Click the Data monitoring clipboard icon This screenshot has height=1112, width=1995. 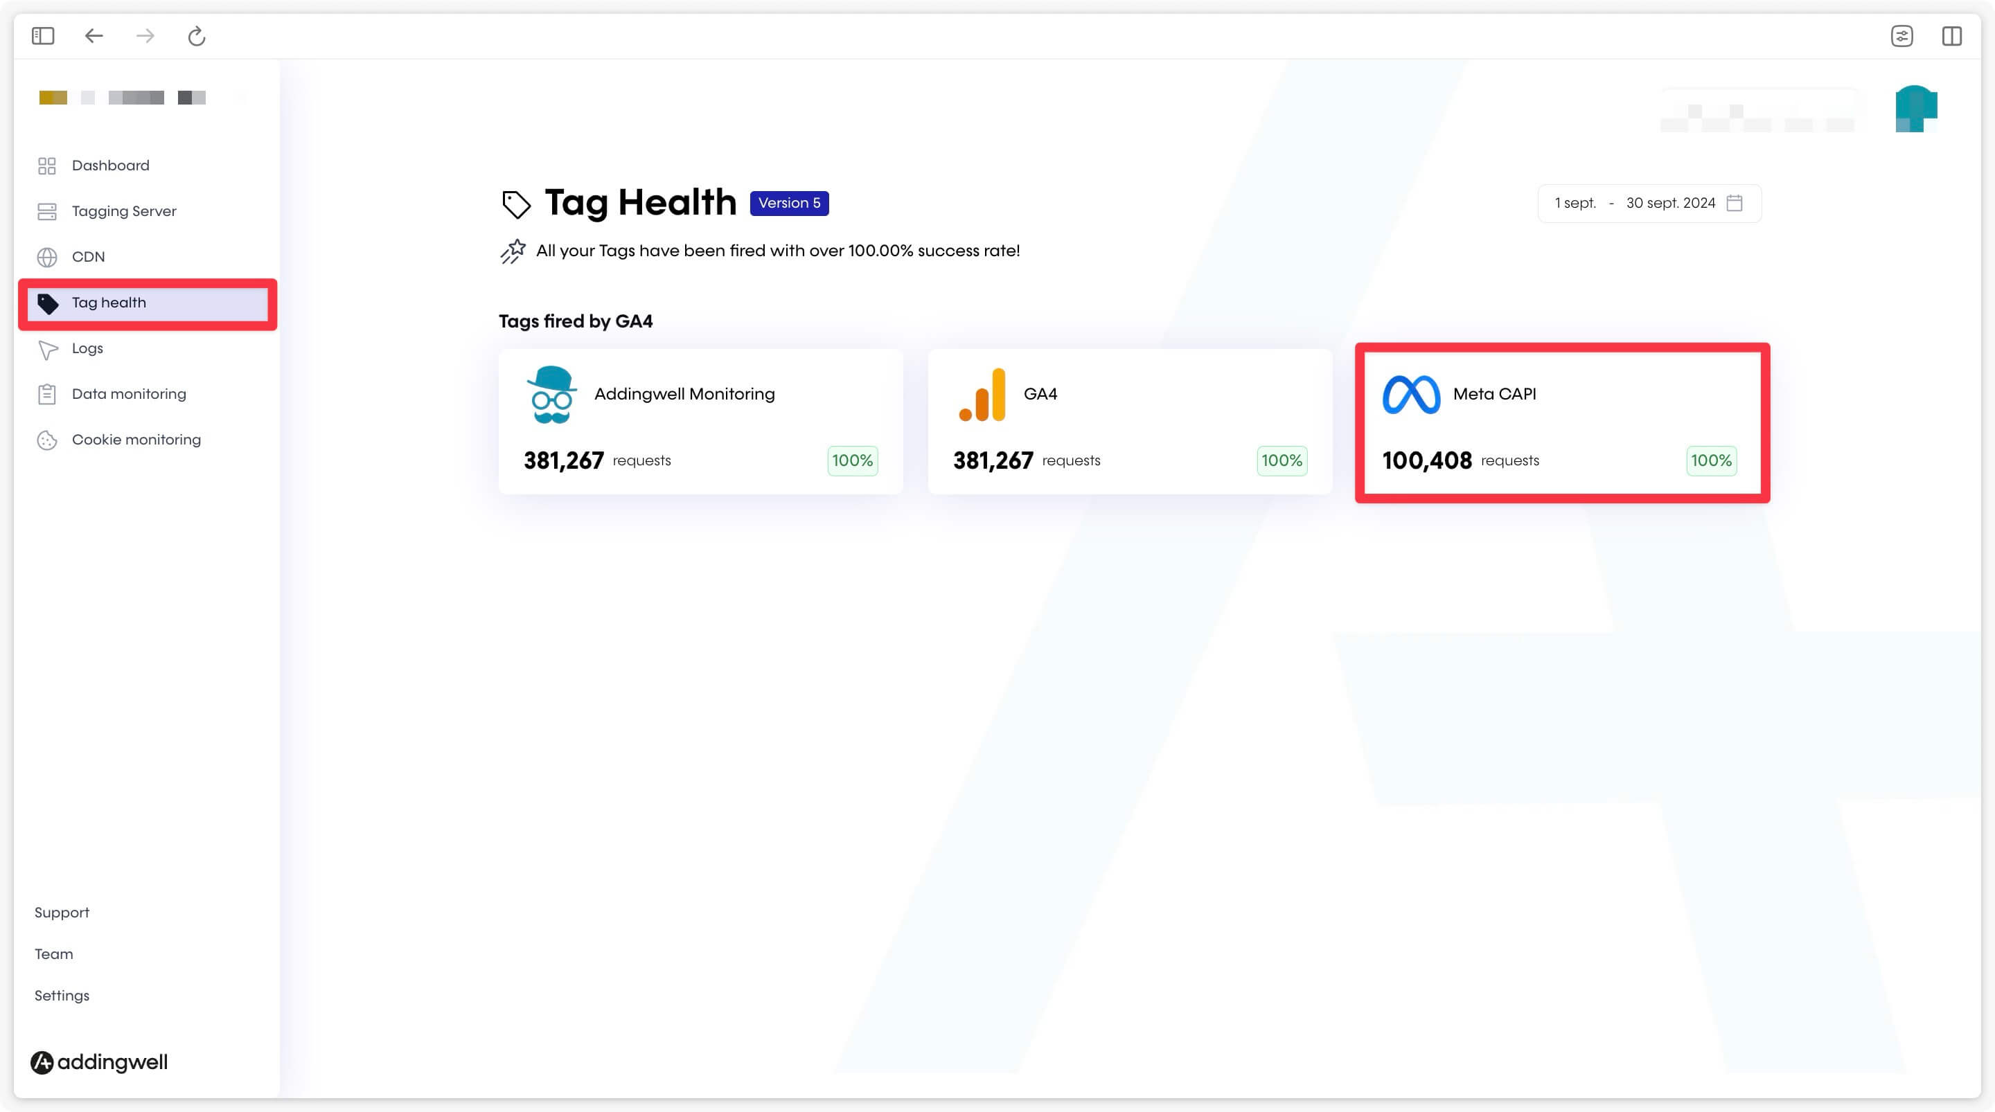click(47, 394)
